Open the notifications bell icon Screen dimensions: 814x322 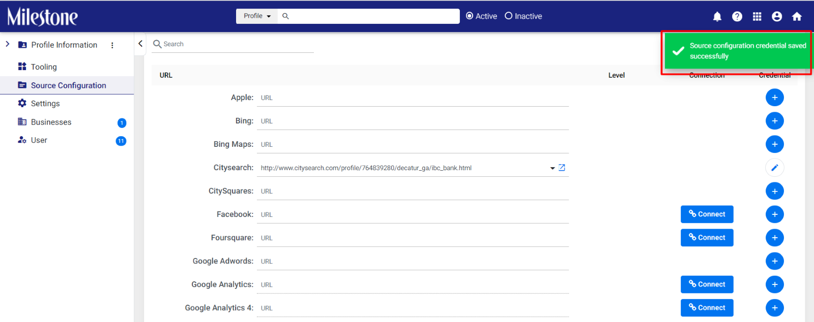[x=717, y=17]
